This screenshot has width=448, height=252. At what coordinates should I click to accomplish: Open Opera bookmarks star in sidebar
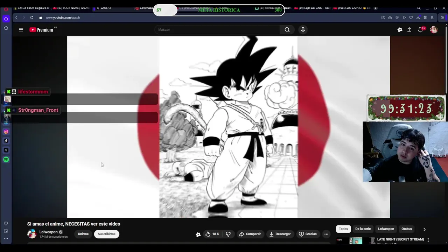6,28
